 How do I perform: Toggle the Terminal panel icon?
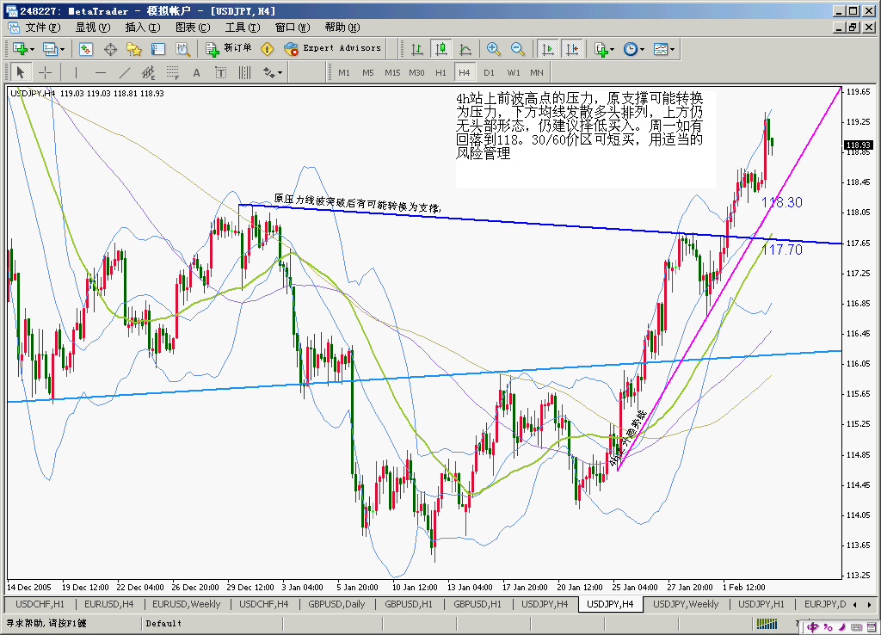(x=158, y=49)
